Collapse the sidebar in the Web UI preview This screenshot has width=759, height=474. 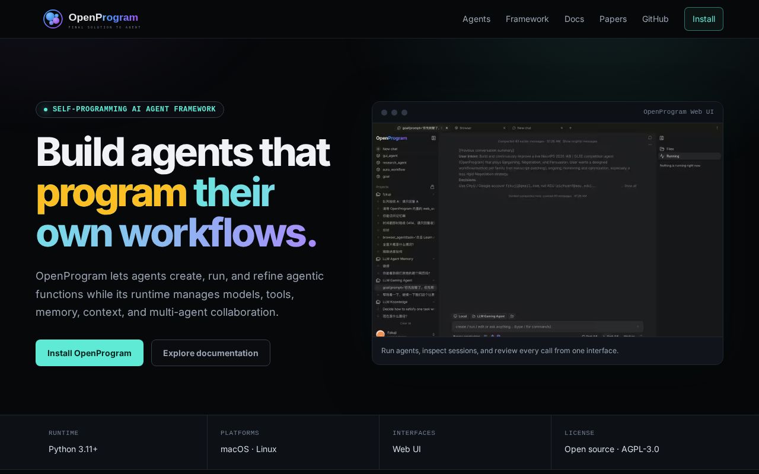tap(433, 138)
